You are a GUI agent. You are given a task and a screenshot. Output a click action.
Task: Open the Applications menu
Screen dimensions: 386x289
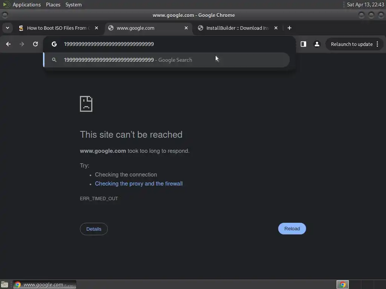point(27,5)
